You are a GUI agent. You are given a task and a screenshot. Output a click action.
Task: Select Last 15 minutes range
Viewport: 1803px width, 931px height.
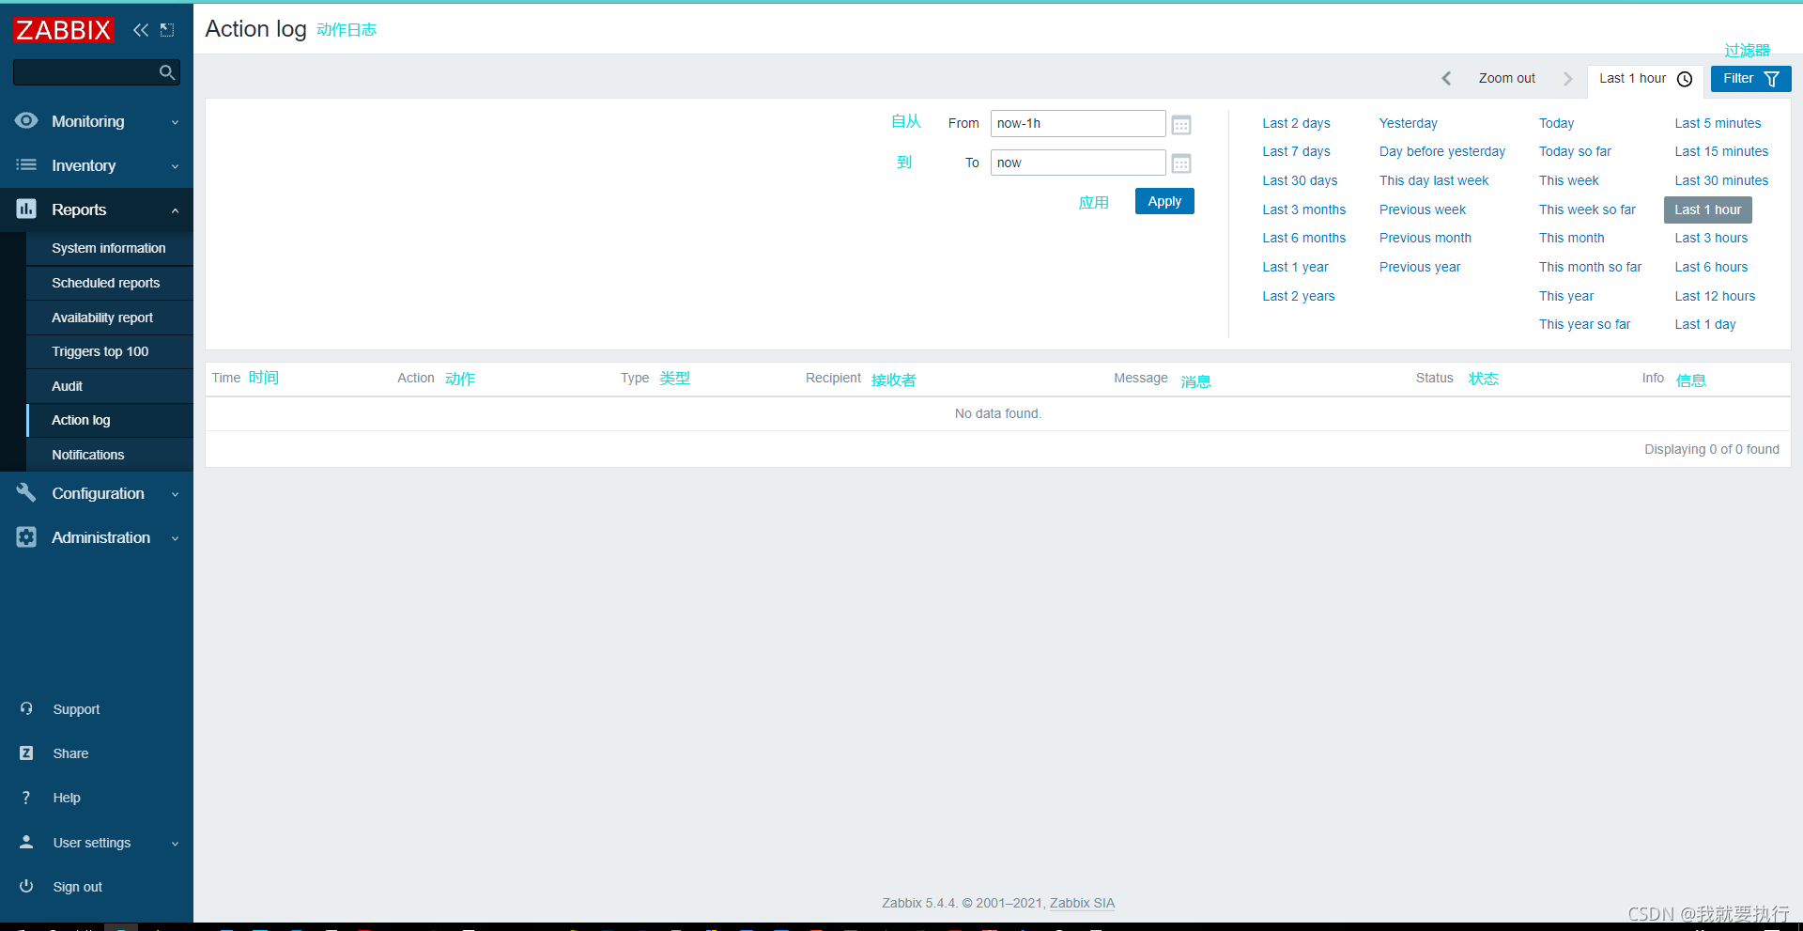pos(1721,151)
